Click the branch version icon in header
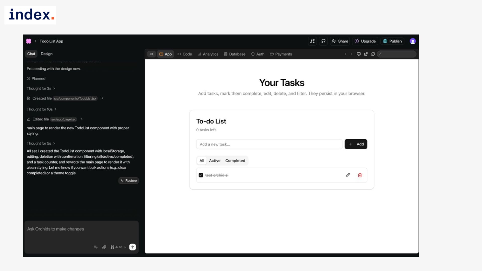 click(312, 41)
